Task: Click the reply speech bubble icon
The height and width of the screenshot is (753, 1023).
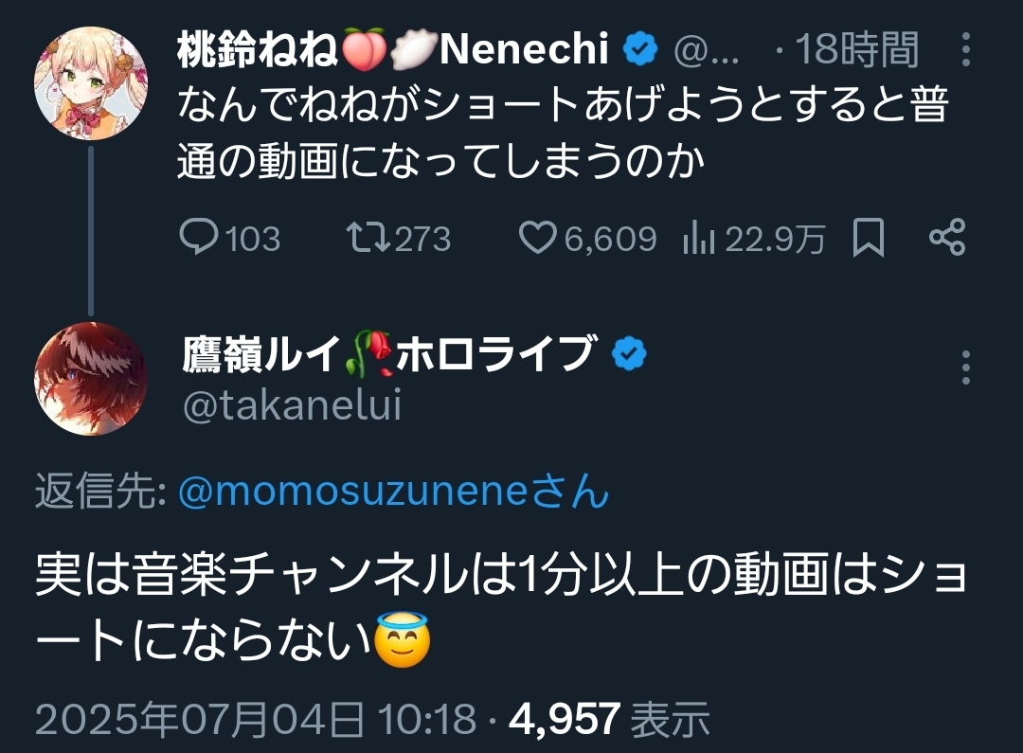Action: 198,238
